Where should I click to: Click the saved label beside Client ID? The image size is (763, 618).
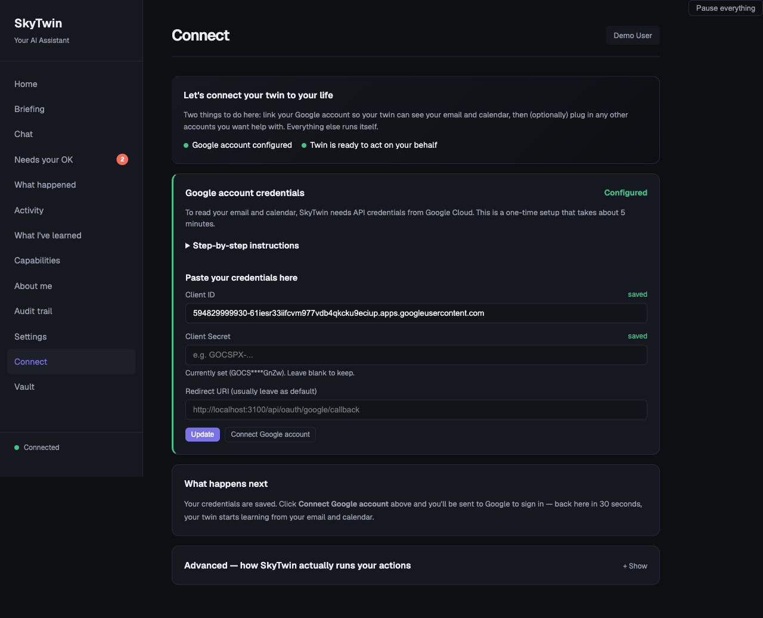(x=637, y=294)
